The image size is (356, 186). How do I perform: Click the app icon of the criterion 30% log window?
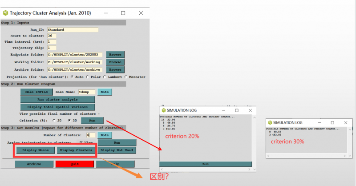pyautogui.click(x=269, y=122)
